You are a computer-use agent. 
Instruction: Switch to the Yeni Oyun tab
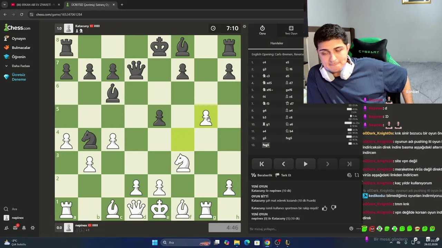[291, 30]
